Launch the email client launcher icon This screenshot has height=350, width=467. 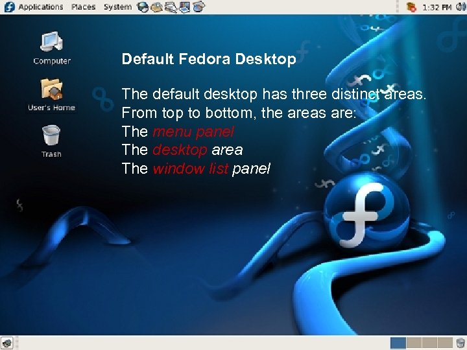[157, 7]
